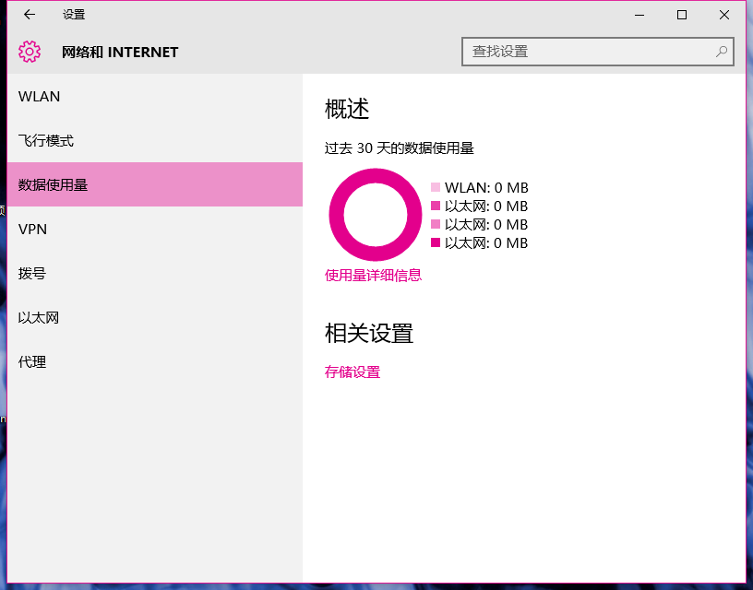Select 飞行模式 in sidebar

(155, 140)
